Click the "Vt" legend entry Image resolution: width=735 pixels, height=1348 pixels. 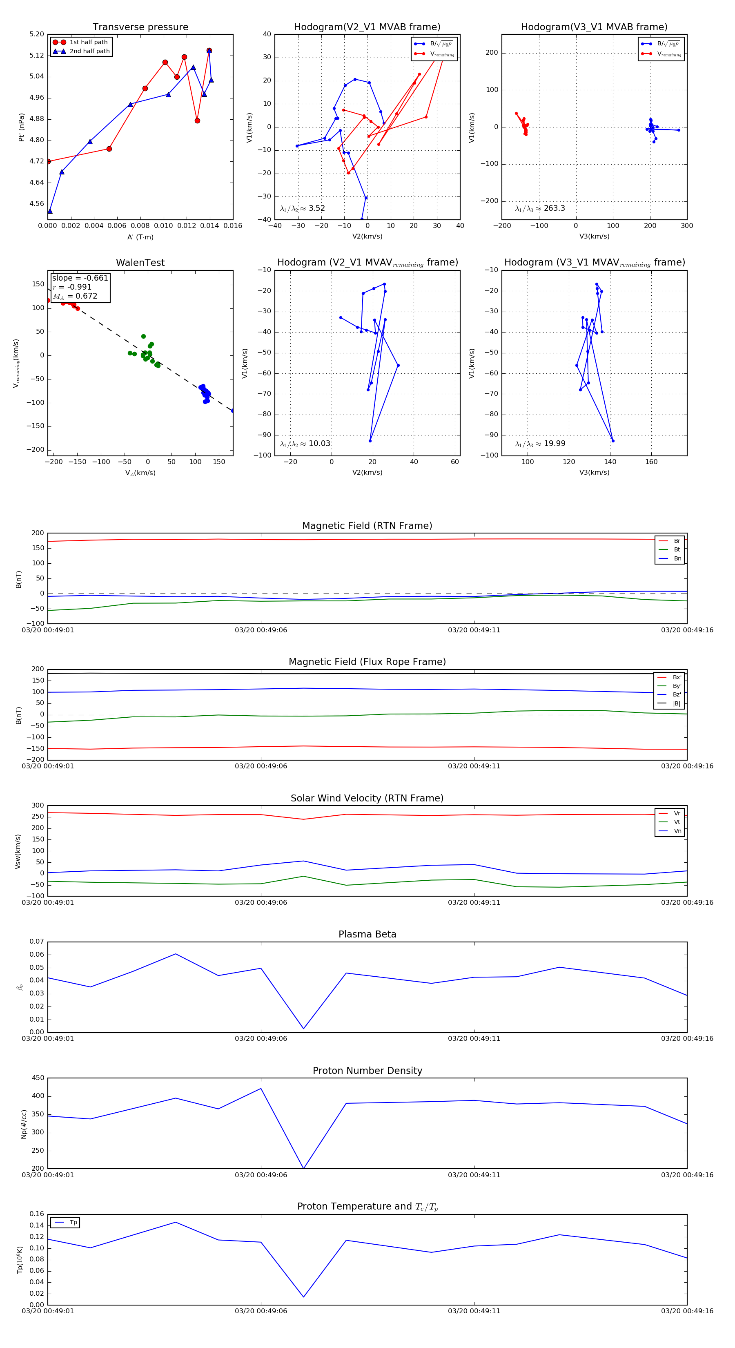click(670, 822)
